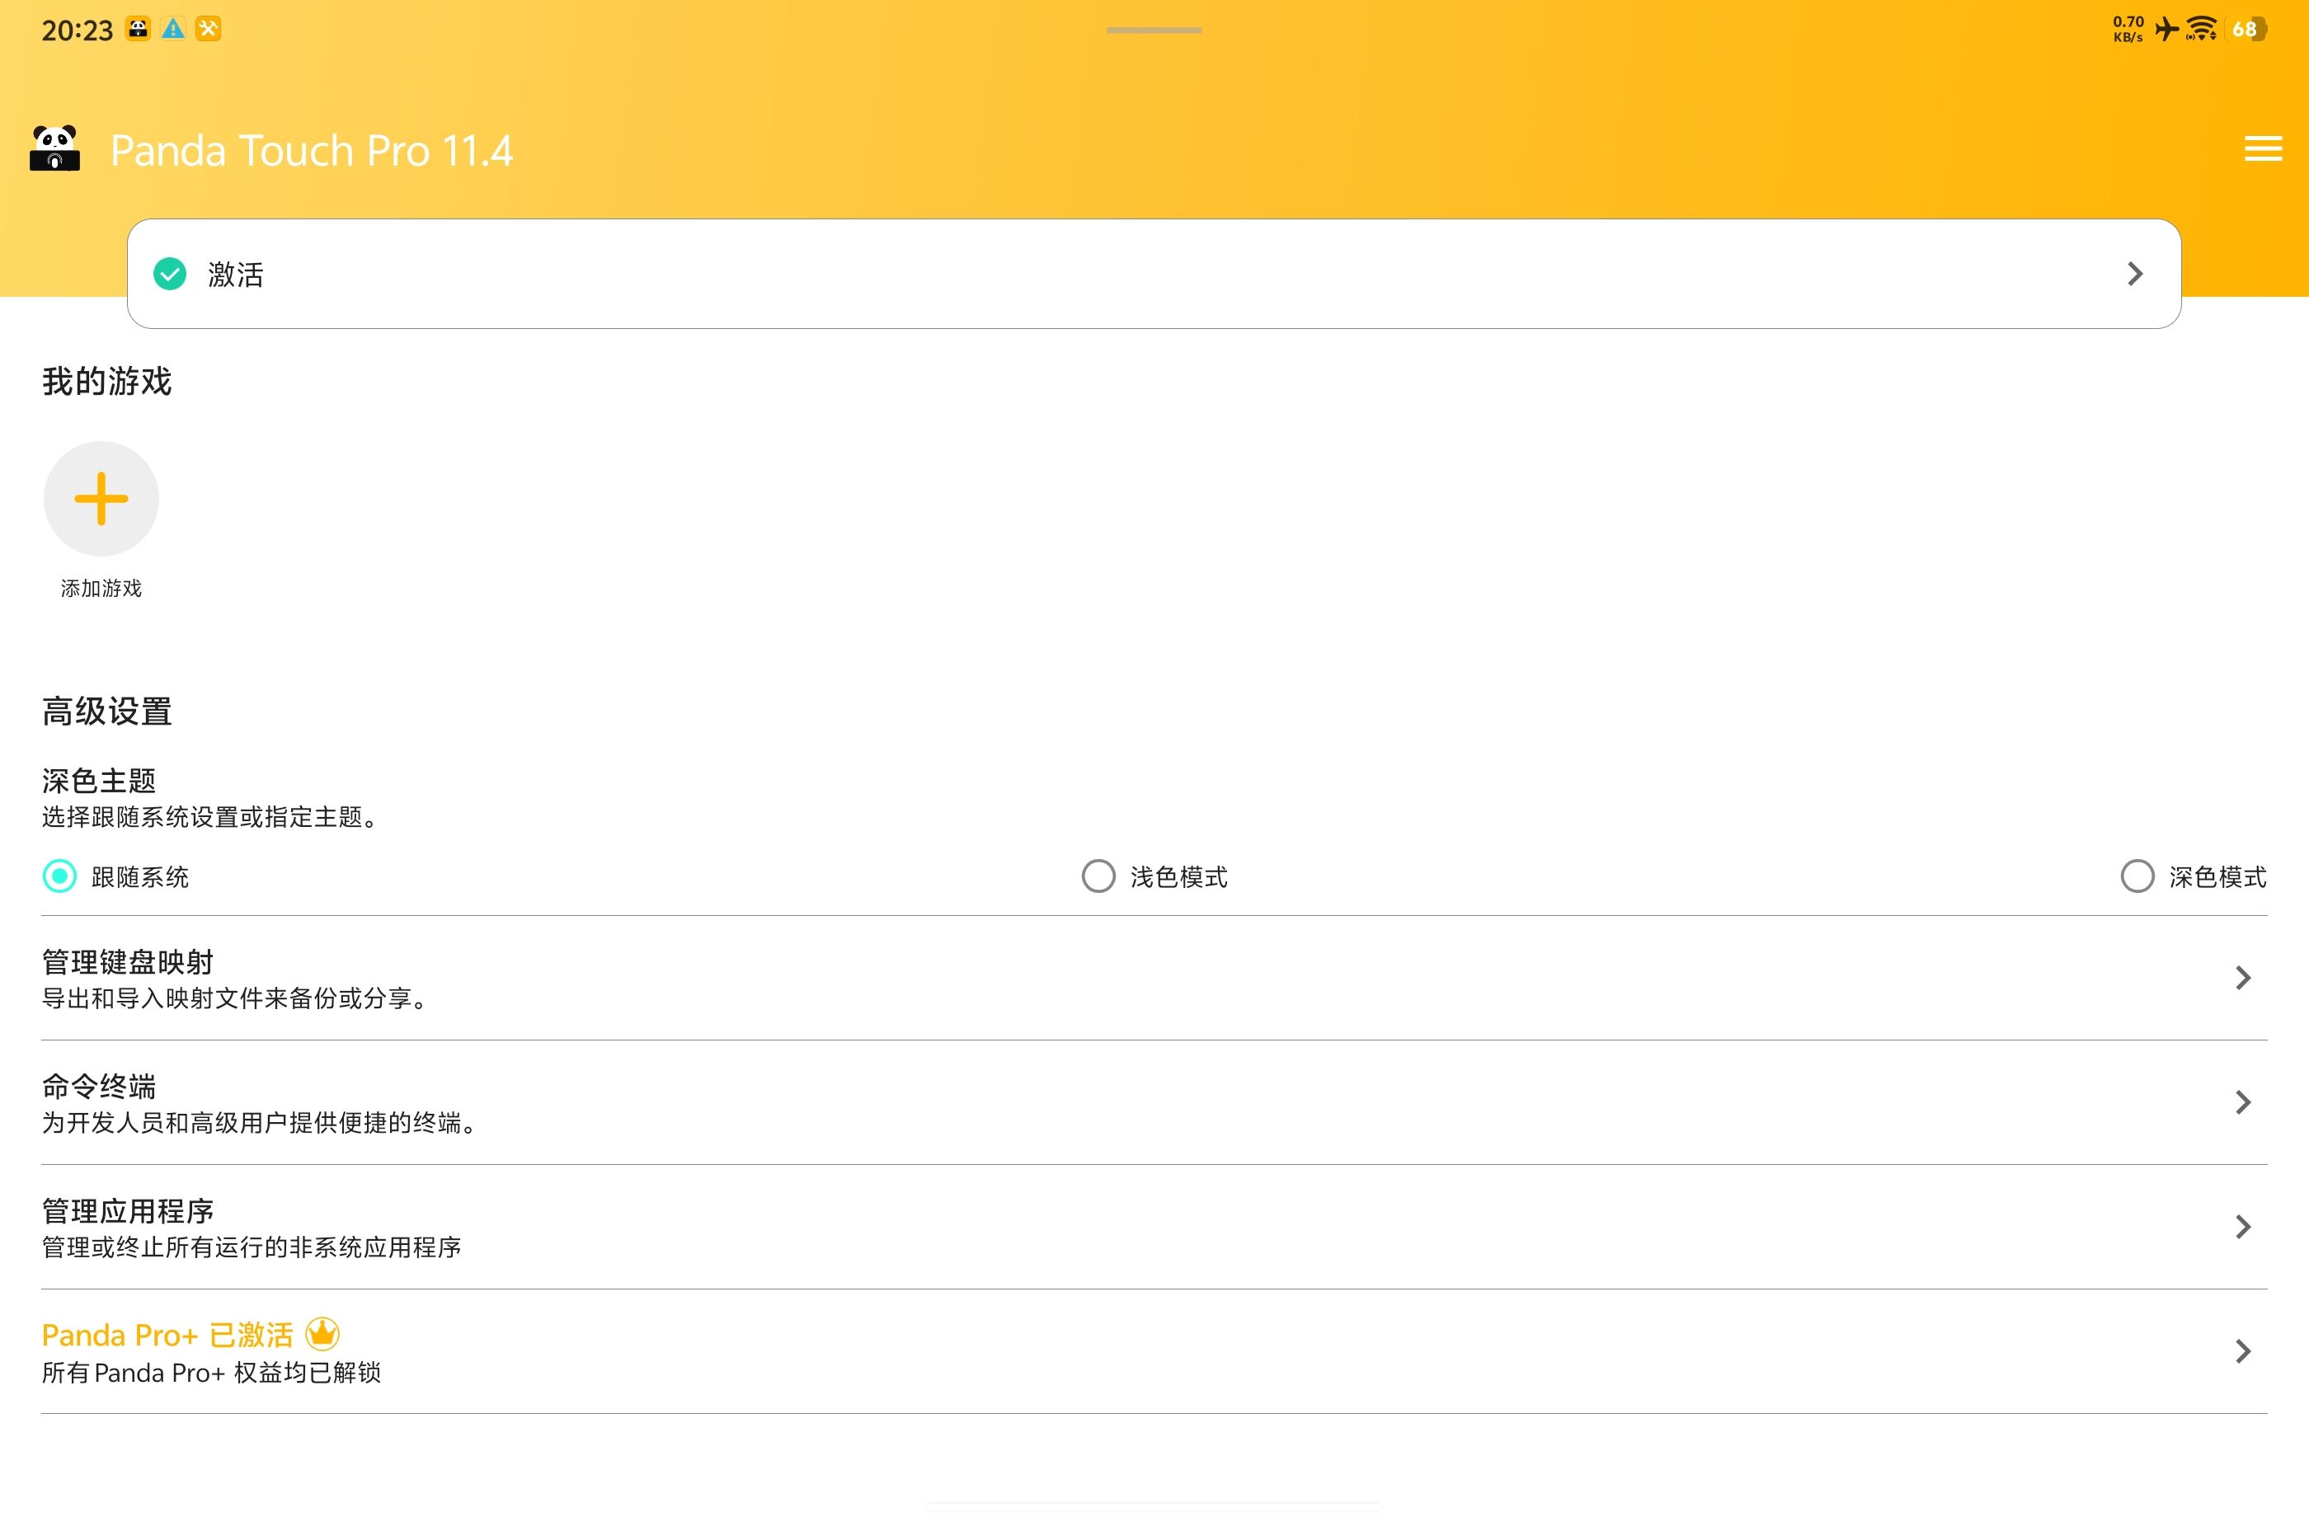Click the 管理或终止所有运行的非系统应用程序 description
The width and height of the screenshot is (2309, 1517).
(252, 1247)
